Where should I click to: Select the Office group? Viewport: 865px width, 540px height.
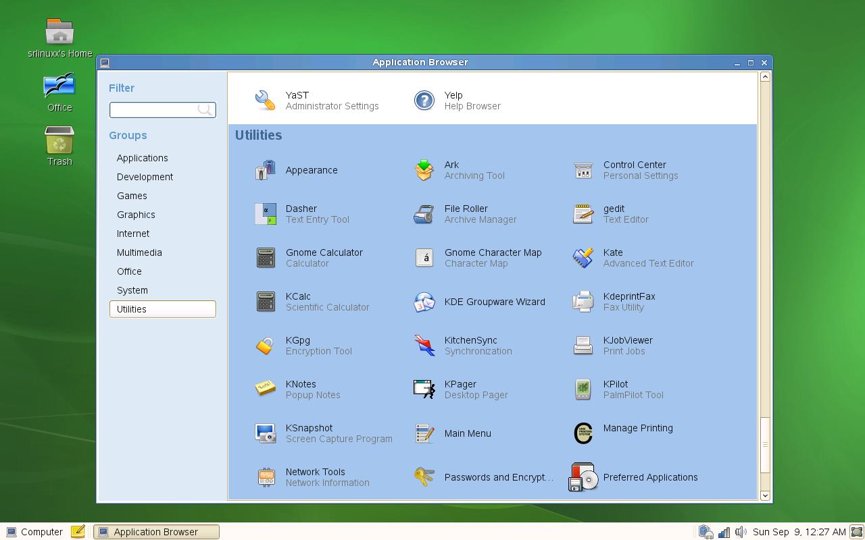tap(162, 271)
